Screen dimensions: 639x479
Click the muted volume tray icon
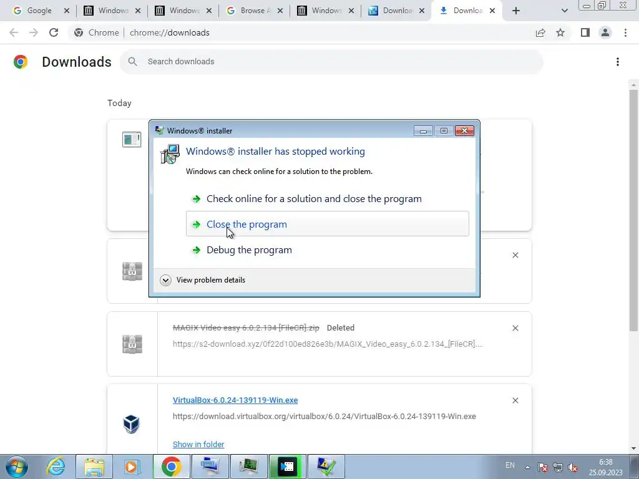pos(573,467)
